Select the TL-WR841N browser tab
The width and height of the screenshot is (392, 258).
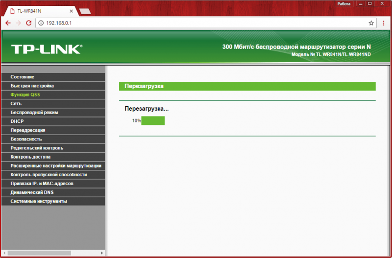(41, 11)
